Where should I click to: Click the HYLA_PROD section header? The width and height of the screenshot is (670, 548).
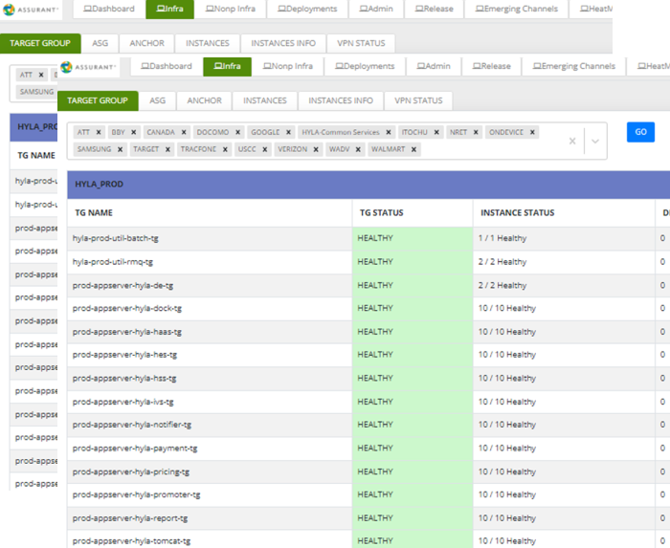point(368,185)
